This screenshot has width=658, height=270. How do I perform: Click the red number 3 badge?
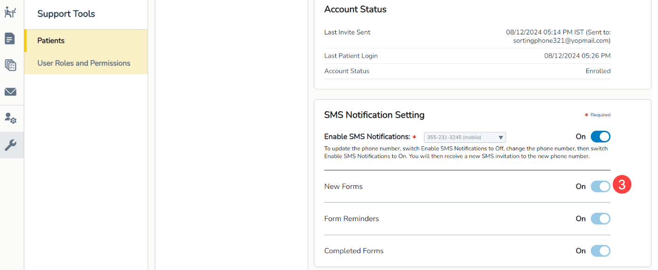622,185
